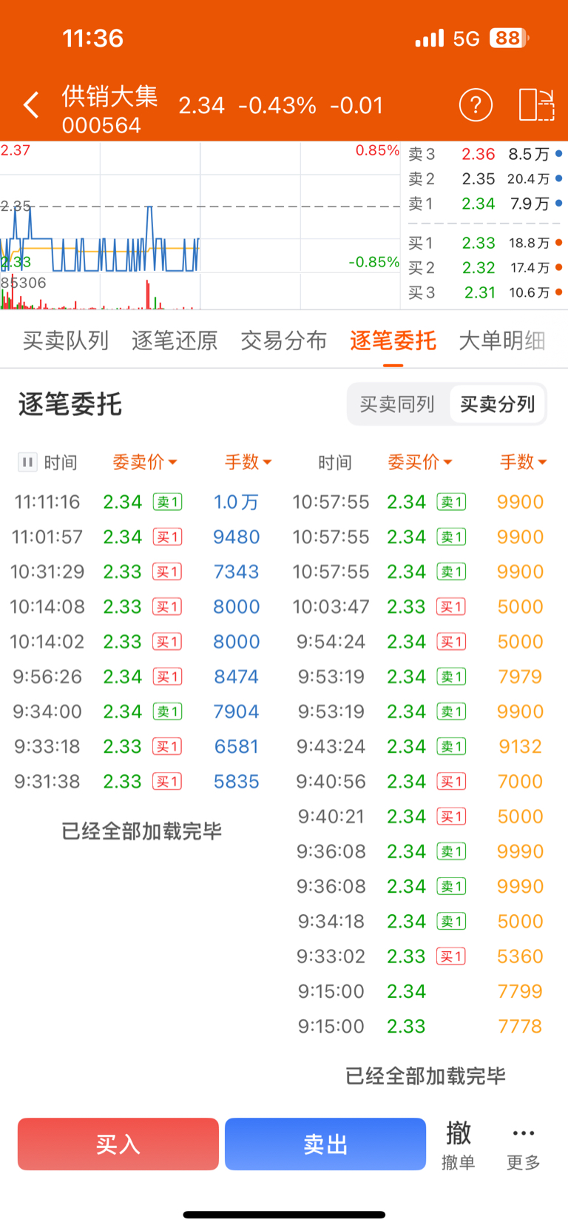Tap the 7000 volume value

point(521,782)
